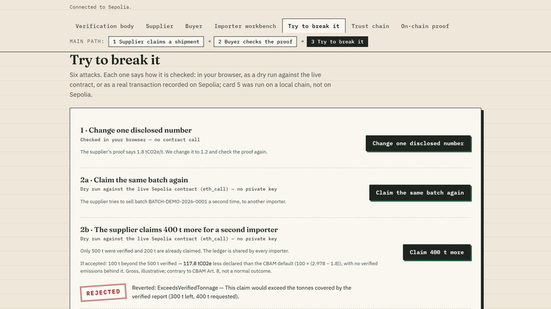
Task: Click heading '2b · The supplier claims 400 t more'
Action: [179, 230]
